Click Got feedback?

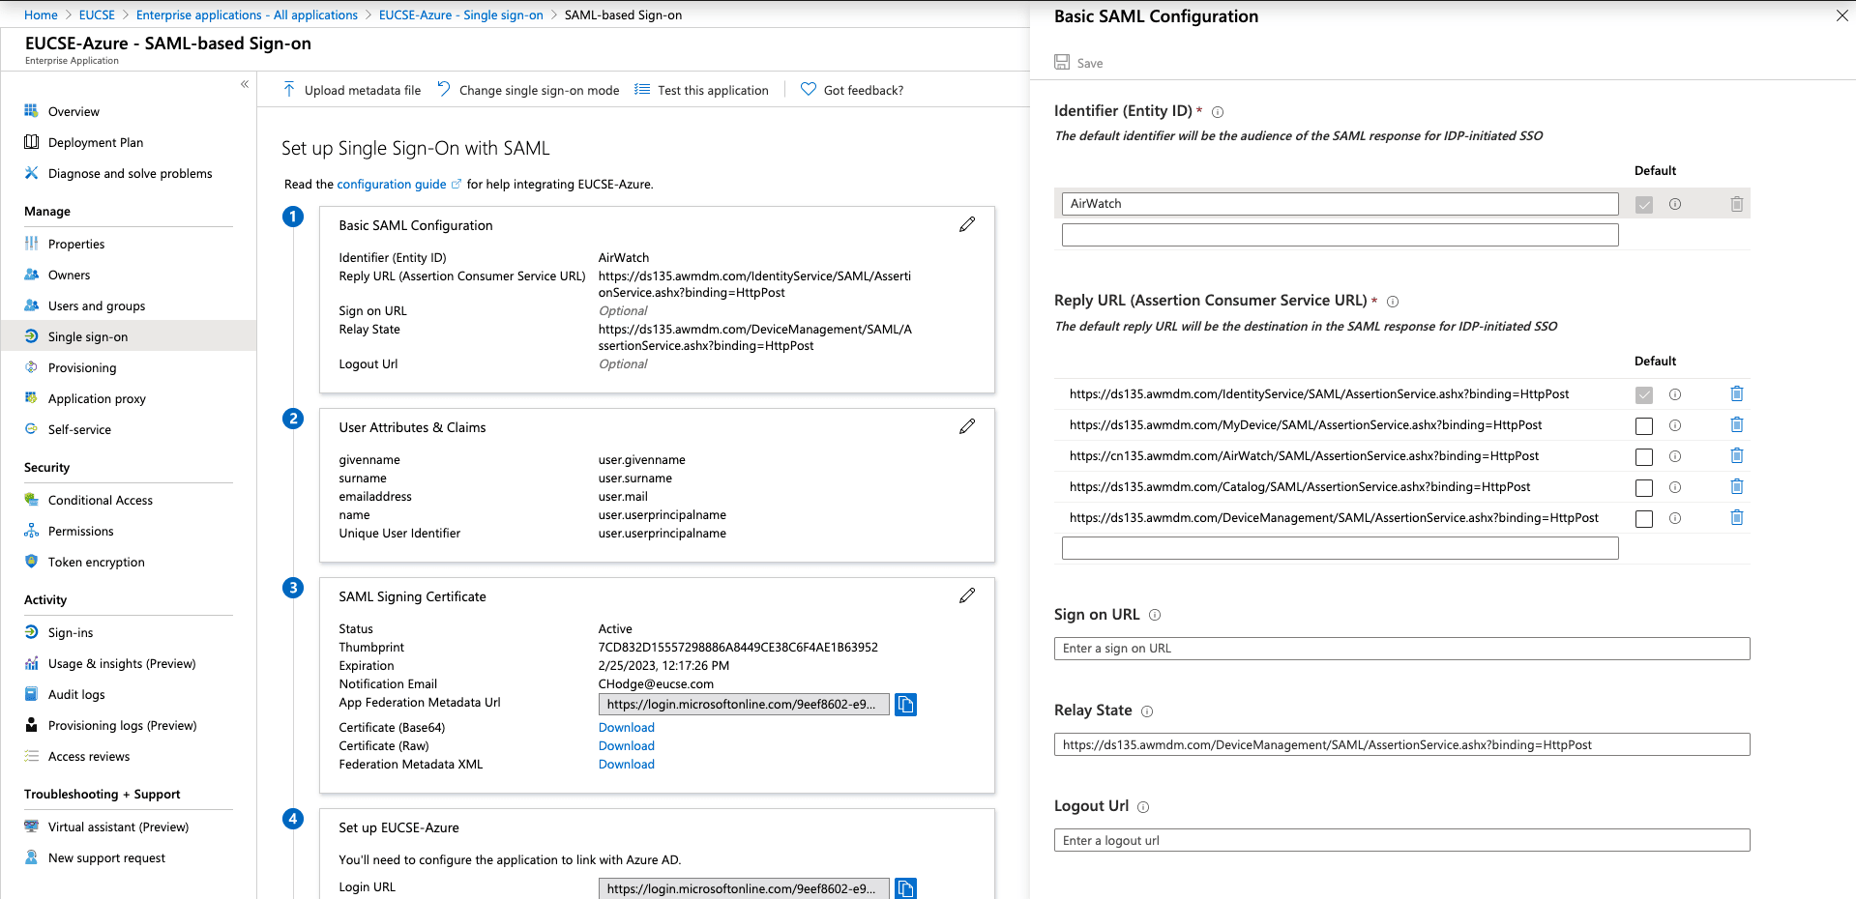pyautogui.click(x=852, y=90)
